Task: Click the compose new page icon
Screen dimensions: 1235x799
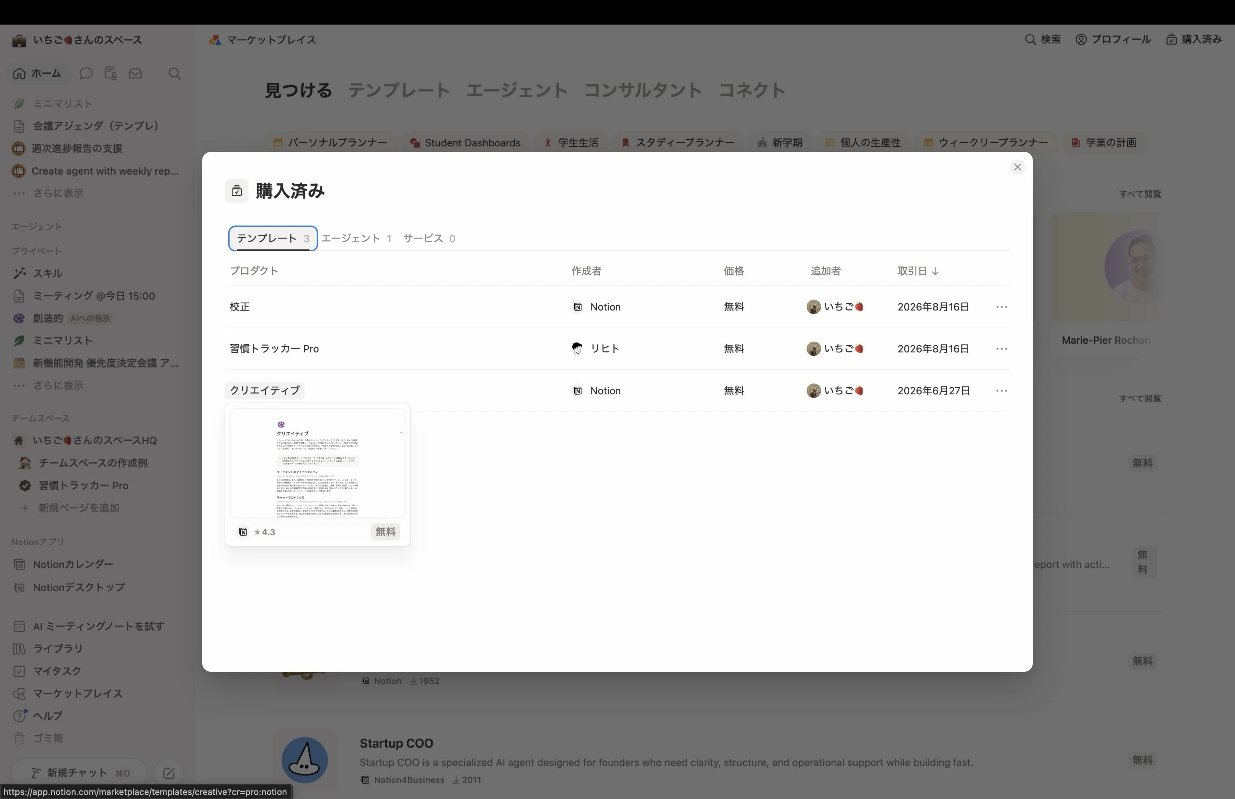Action: coord(169,773)
